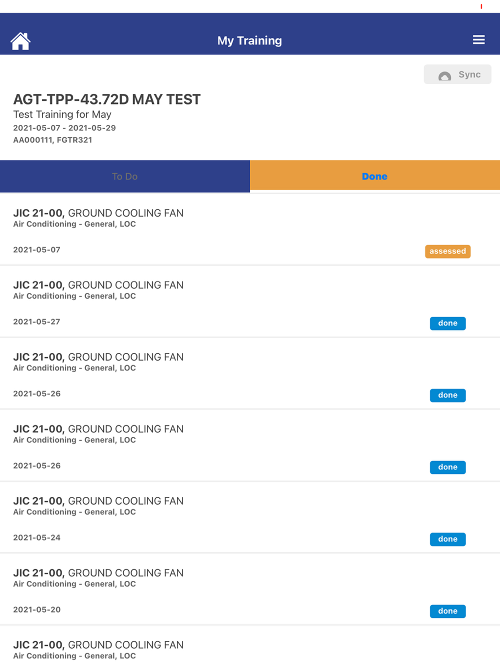Tap done badge for 2021-05-24 entry

(x=447, y=539)
